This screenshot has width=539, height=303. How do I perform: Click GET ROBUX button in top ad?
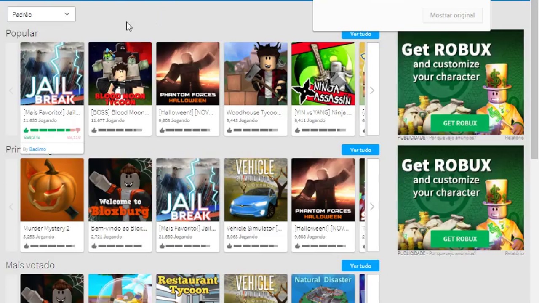click(460, 123)
